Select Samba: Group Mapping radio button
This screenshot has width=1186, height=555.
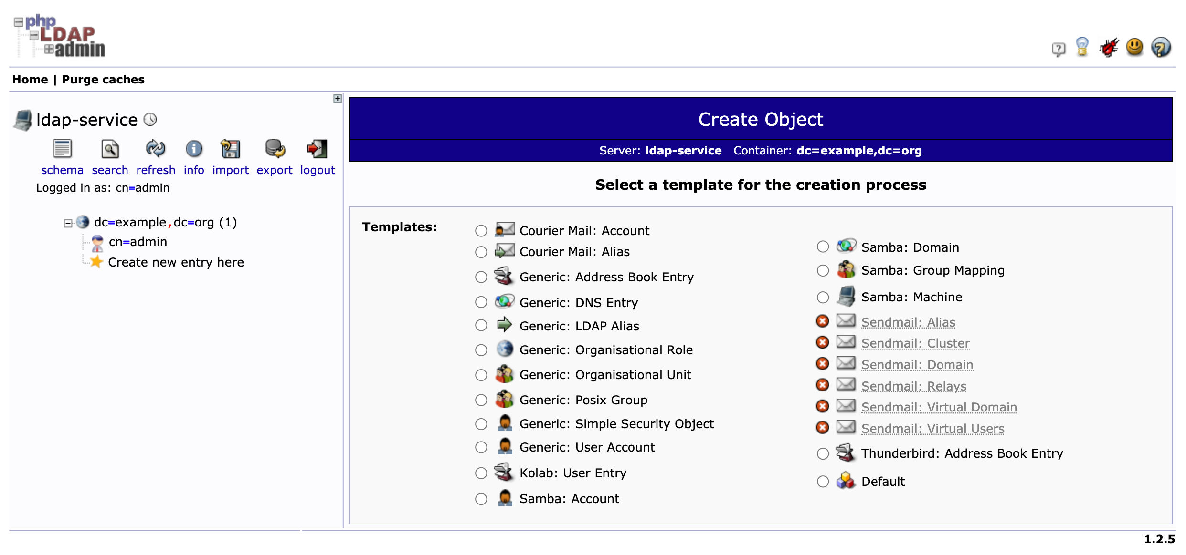coord(823,270)
